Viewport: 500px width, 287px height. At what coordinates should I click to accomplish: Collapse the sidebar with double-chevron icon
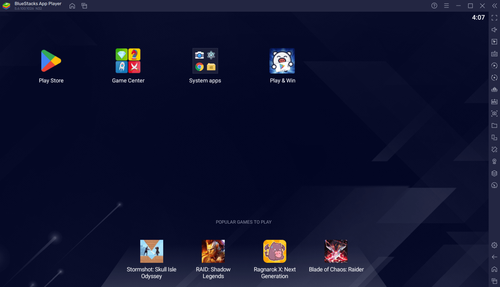[494, 6]
